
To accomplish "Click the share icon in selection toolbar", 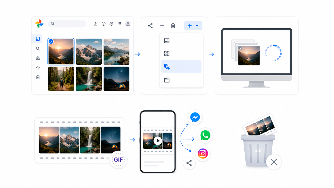I will pyautogui.click(x=150, y=26).
